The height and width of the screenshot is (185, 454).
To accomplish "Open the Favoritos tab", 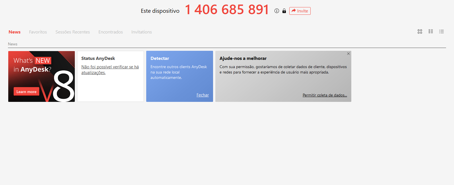I will [x=38, y=32].
